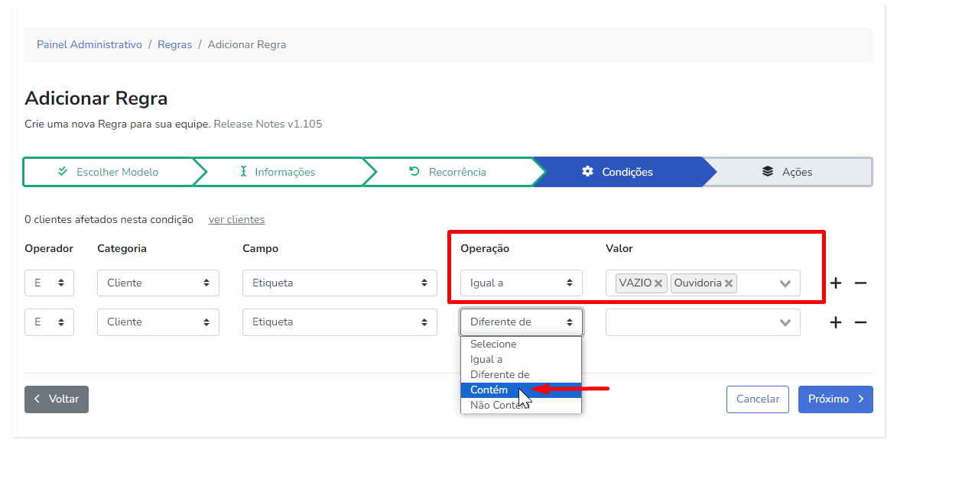Open the second row Valor dropdown

785,322
